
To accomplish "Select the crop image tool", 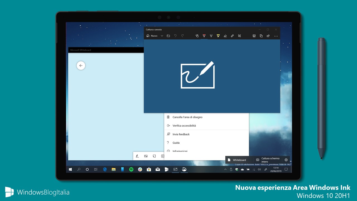I will 239,36.
